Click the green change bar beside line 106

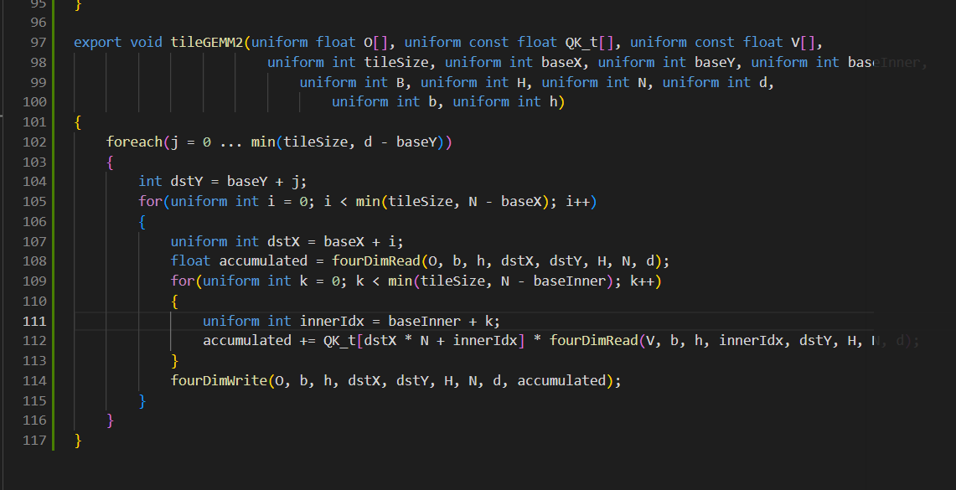click(54, 222)
